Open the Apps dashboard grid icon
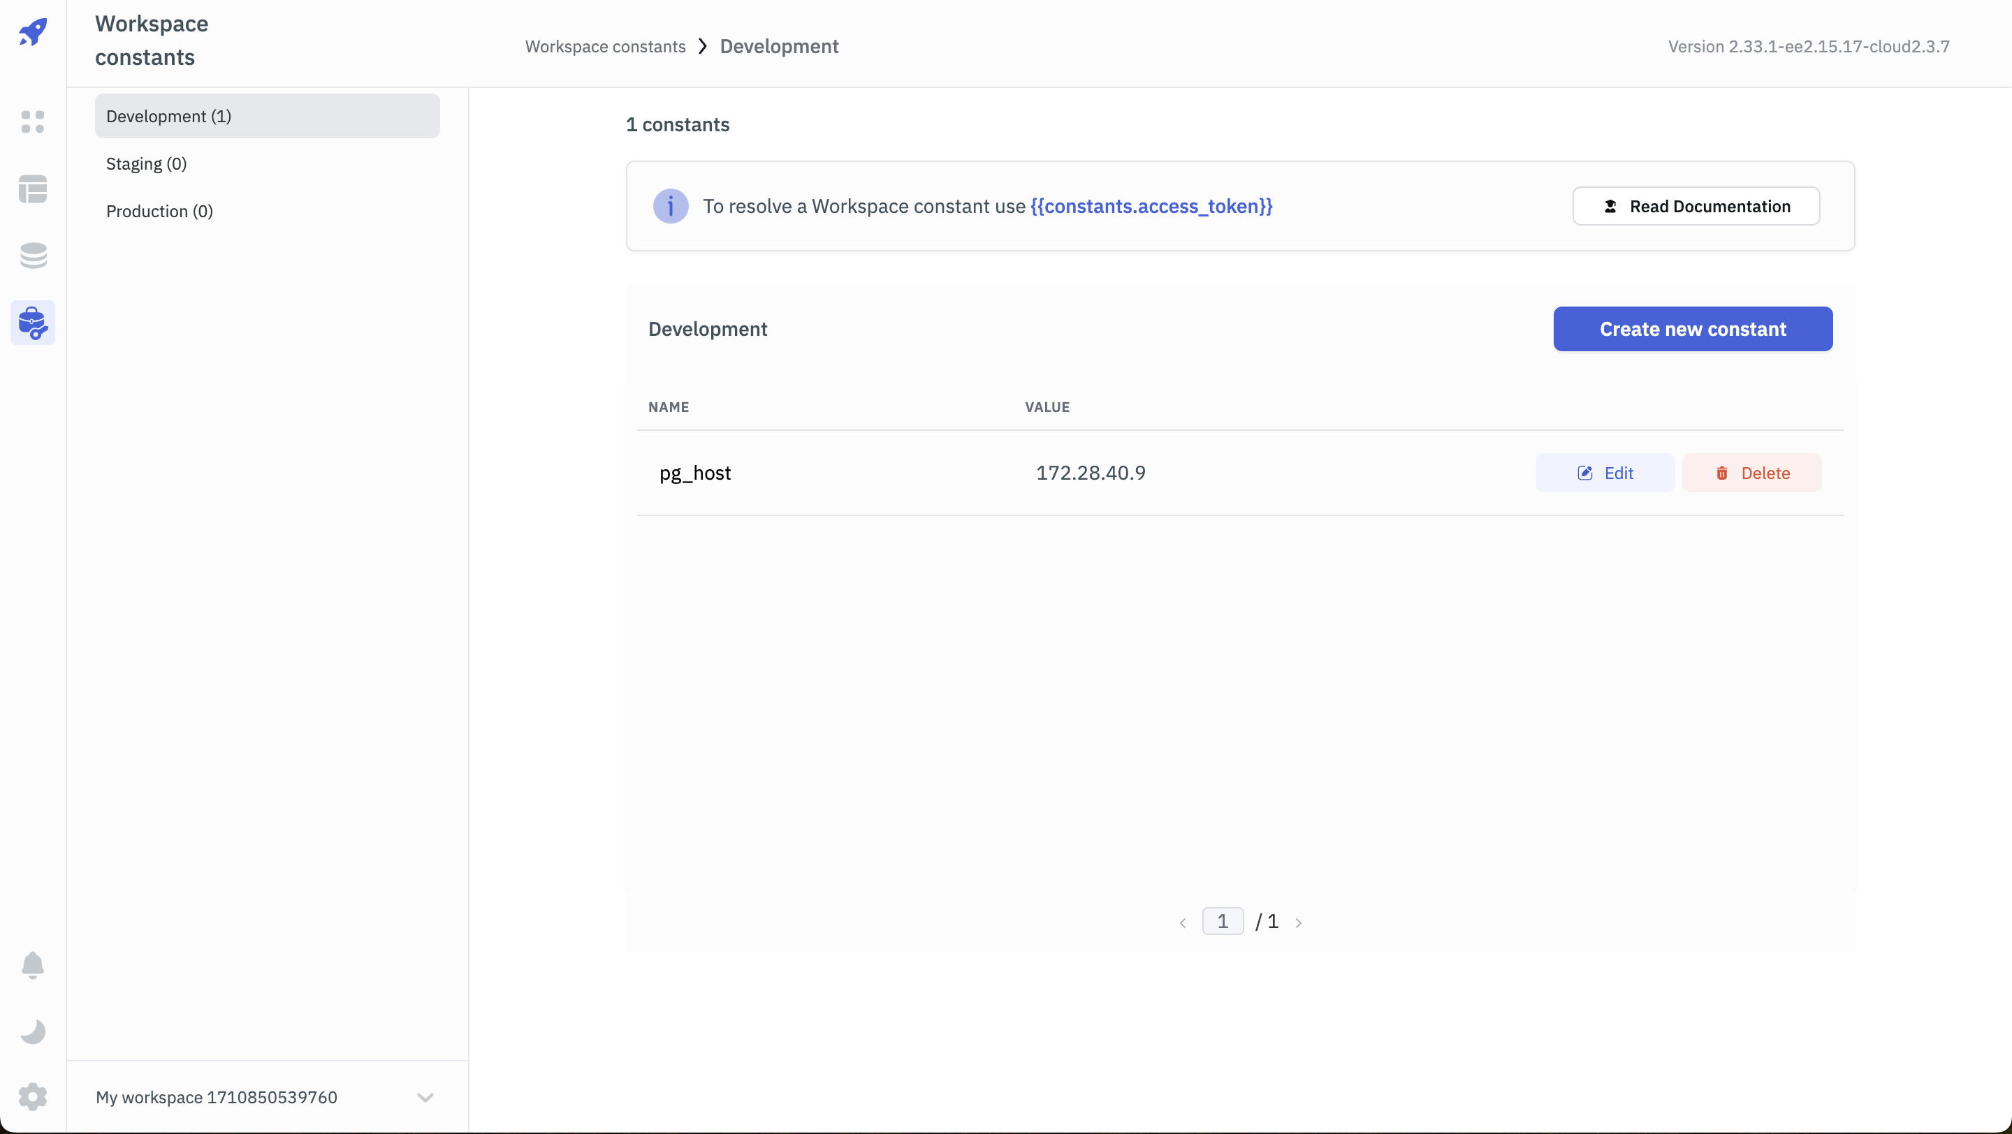This screenshot has width=2012, height=1134. pos(33,121)
